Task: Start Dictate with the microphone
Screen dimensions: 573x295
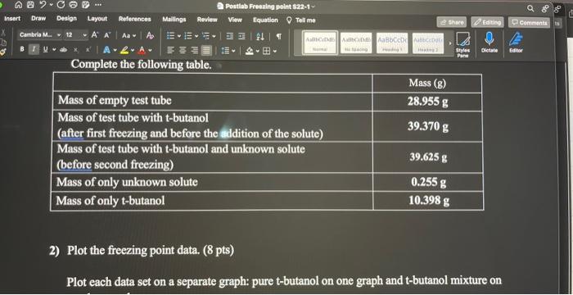Action: tap(490, 42)
